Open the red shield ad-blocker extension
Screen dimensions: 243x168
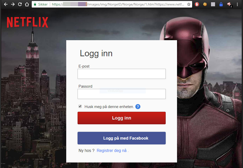(197, 4)
